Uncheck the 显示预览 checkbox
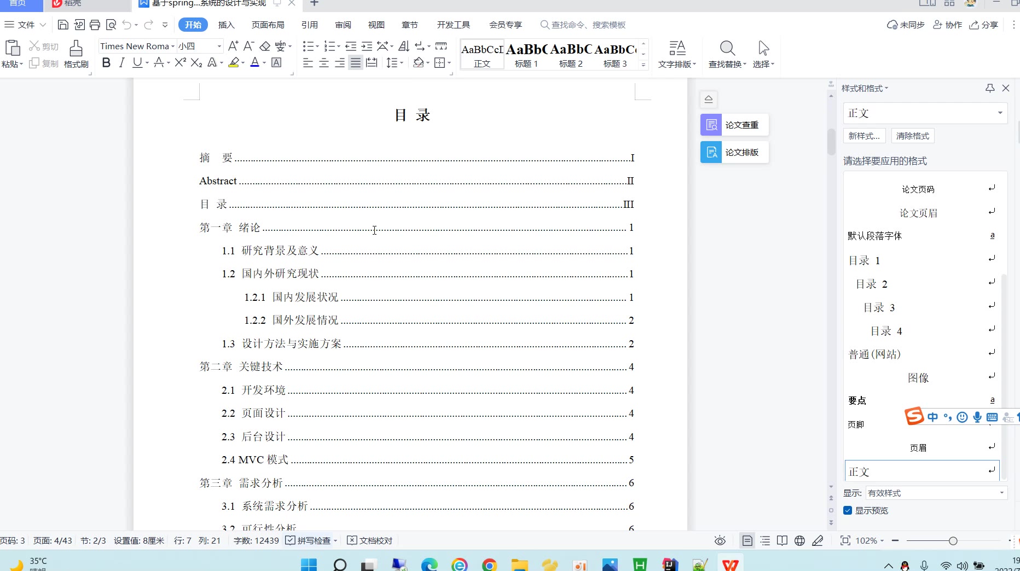1020x571 pixels. pos(848,510)
